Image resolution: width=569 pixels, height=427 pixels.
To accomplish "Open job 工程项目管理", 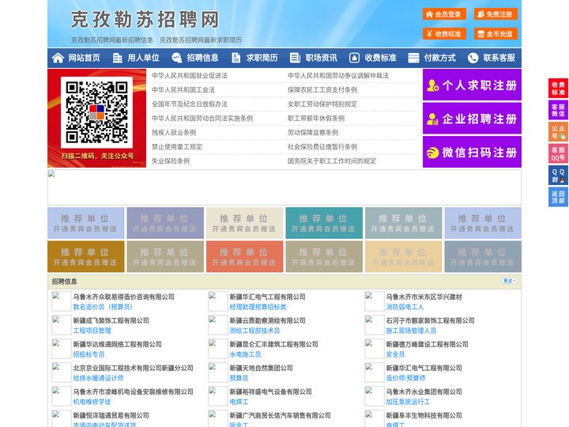I will 92,331.
